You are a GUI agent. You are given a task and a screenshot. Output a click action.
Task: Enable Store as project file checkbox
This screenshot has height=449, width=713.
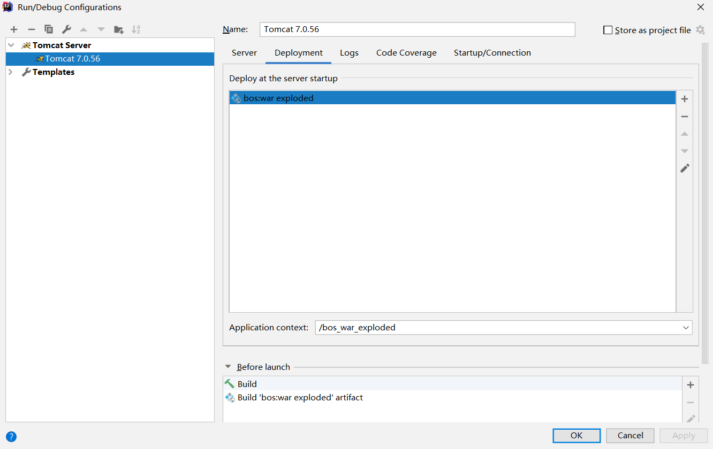click(608, 30)
